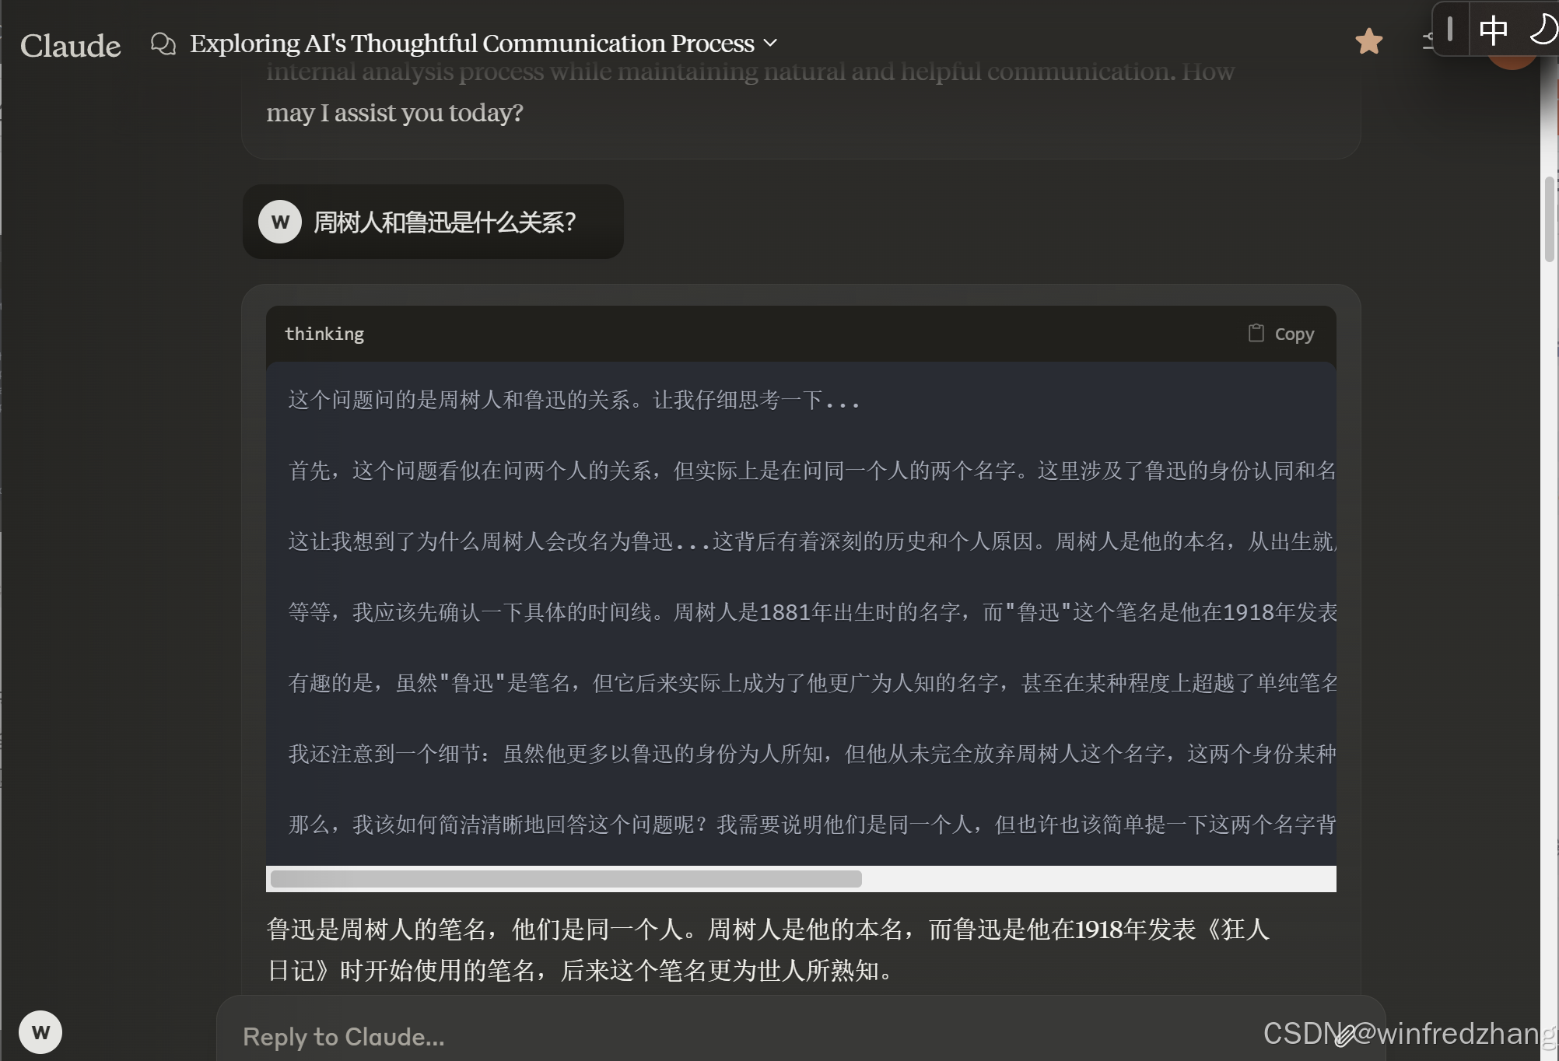Click the IME toolbar drag handle
Screen dimensions: 1559x1061
click(1450, 30)
